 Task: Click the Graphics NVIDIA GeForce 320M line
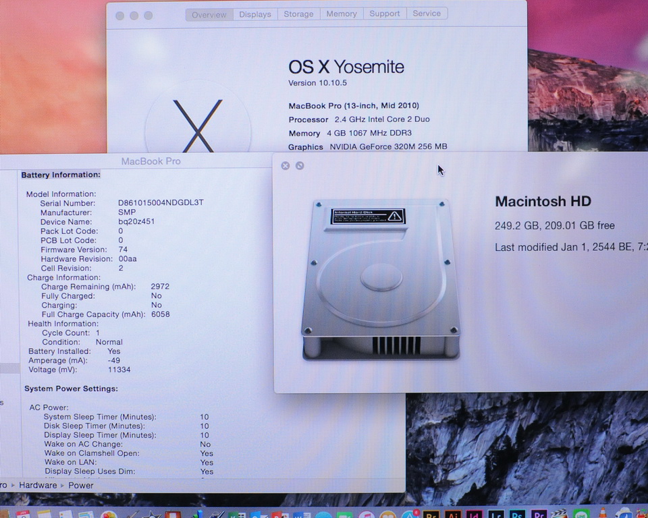[368, 146]
